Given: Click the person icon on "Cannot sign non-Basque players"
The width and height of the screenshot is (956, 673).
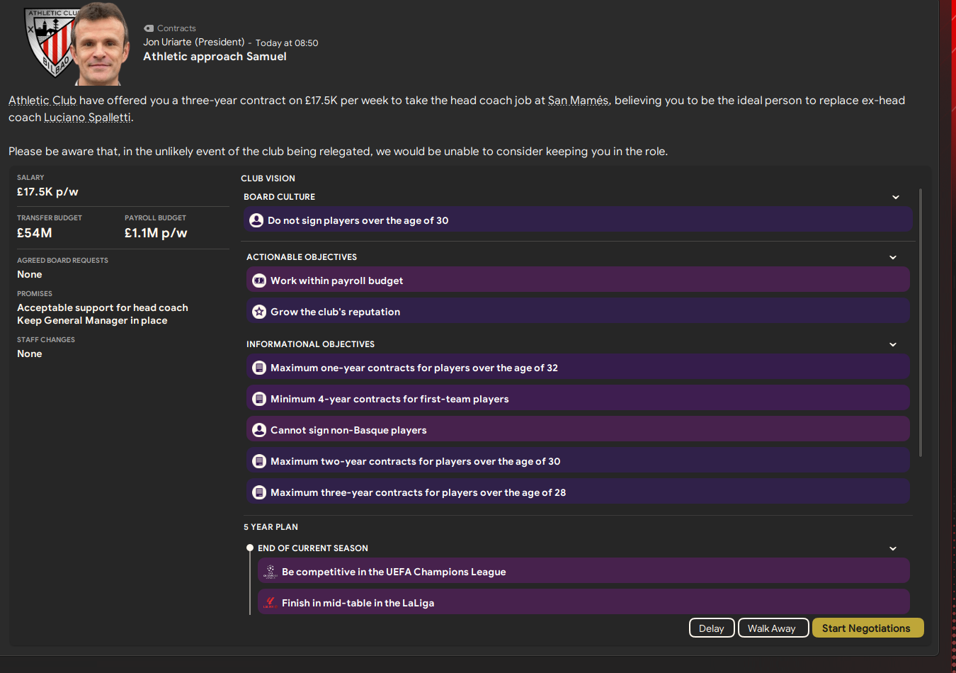Looking at the screenshot, I should point(258,429).
